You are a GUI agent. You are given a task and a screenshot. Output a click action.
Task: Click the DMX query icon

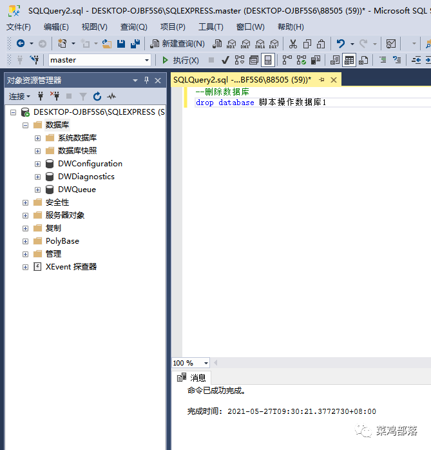tap(245, 44)
